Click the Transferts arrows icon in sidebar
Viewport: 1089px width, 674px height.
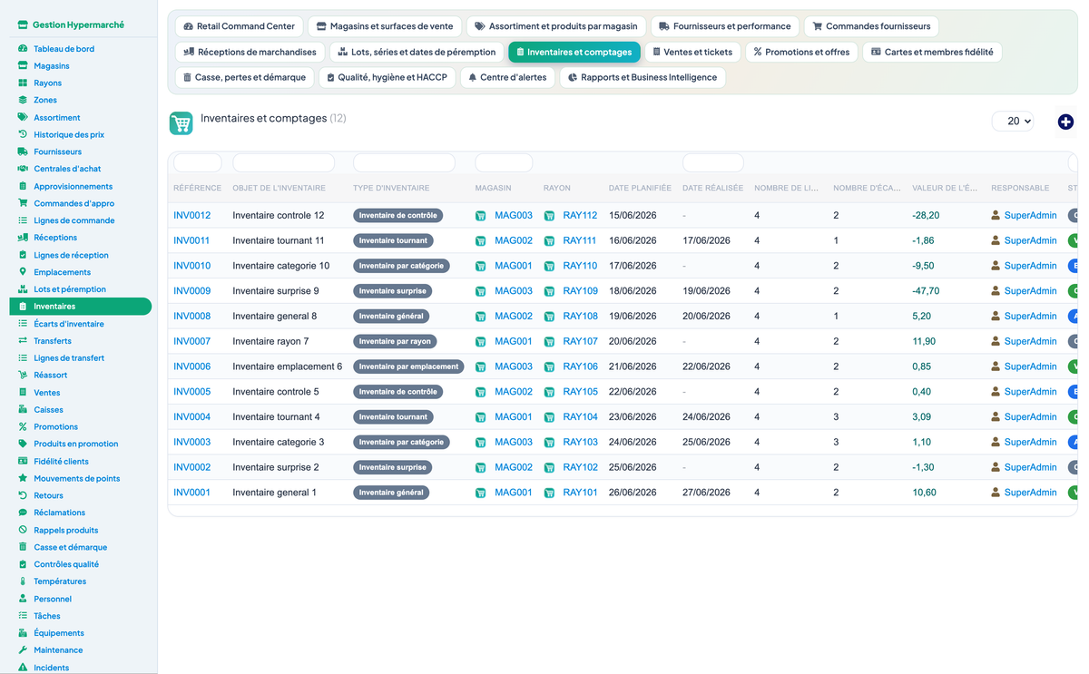(x=23, y=341)
